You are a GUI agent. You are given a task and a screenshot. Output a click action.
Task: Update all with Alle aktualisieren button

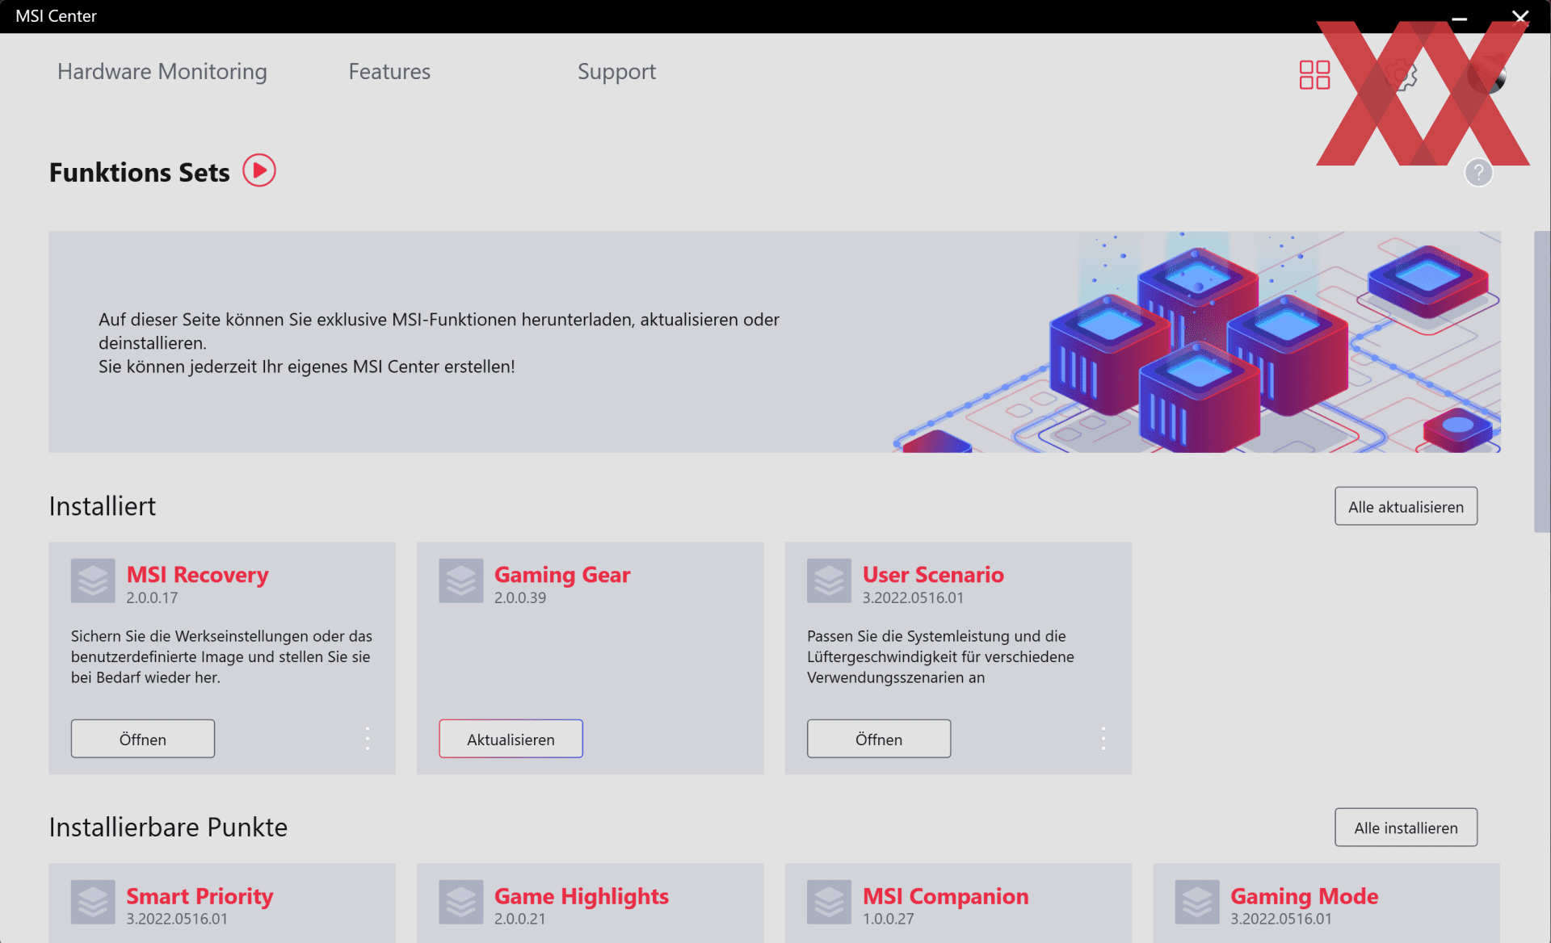tap(1406, 506)
